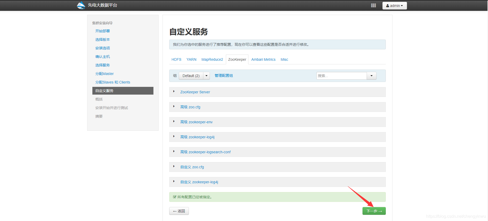Open 自定义 zoo.cfg section title

[x=192, y=167]
